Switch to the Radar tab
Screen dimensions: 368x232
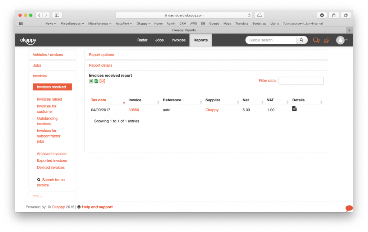[142, 40]
